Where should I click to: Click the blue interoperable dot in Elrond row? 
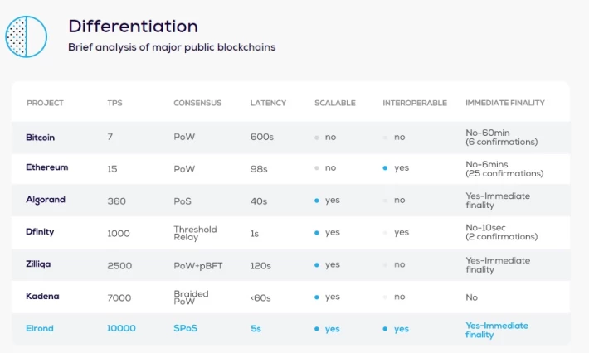click(385, 329)
